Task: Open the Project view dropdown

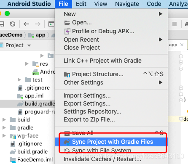Action: 29,45
